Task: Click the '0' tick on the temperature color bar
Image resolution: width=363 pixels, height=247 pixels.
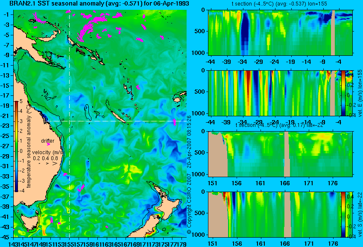Action: click(x=21, y=151)
